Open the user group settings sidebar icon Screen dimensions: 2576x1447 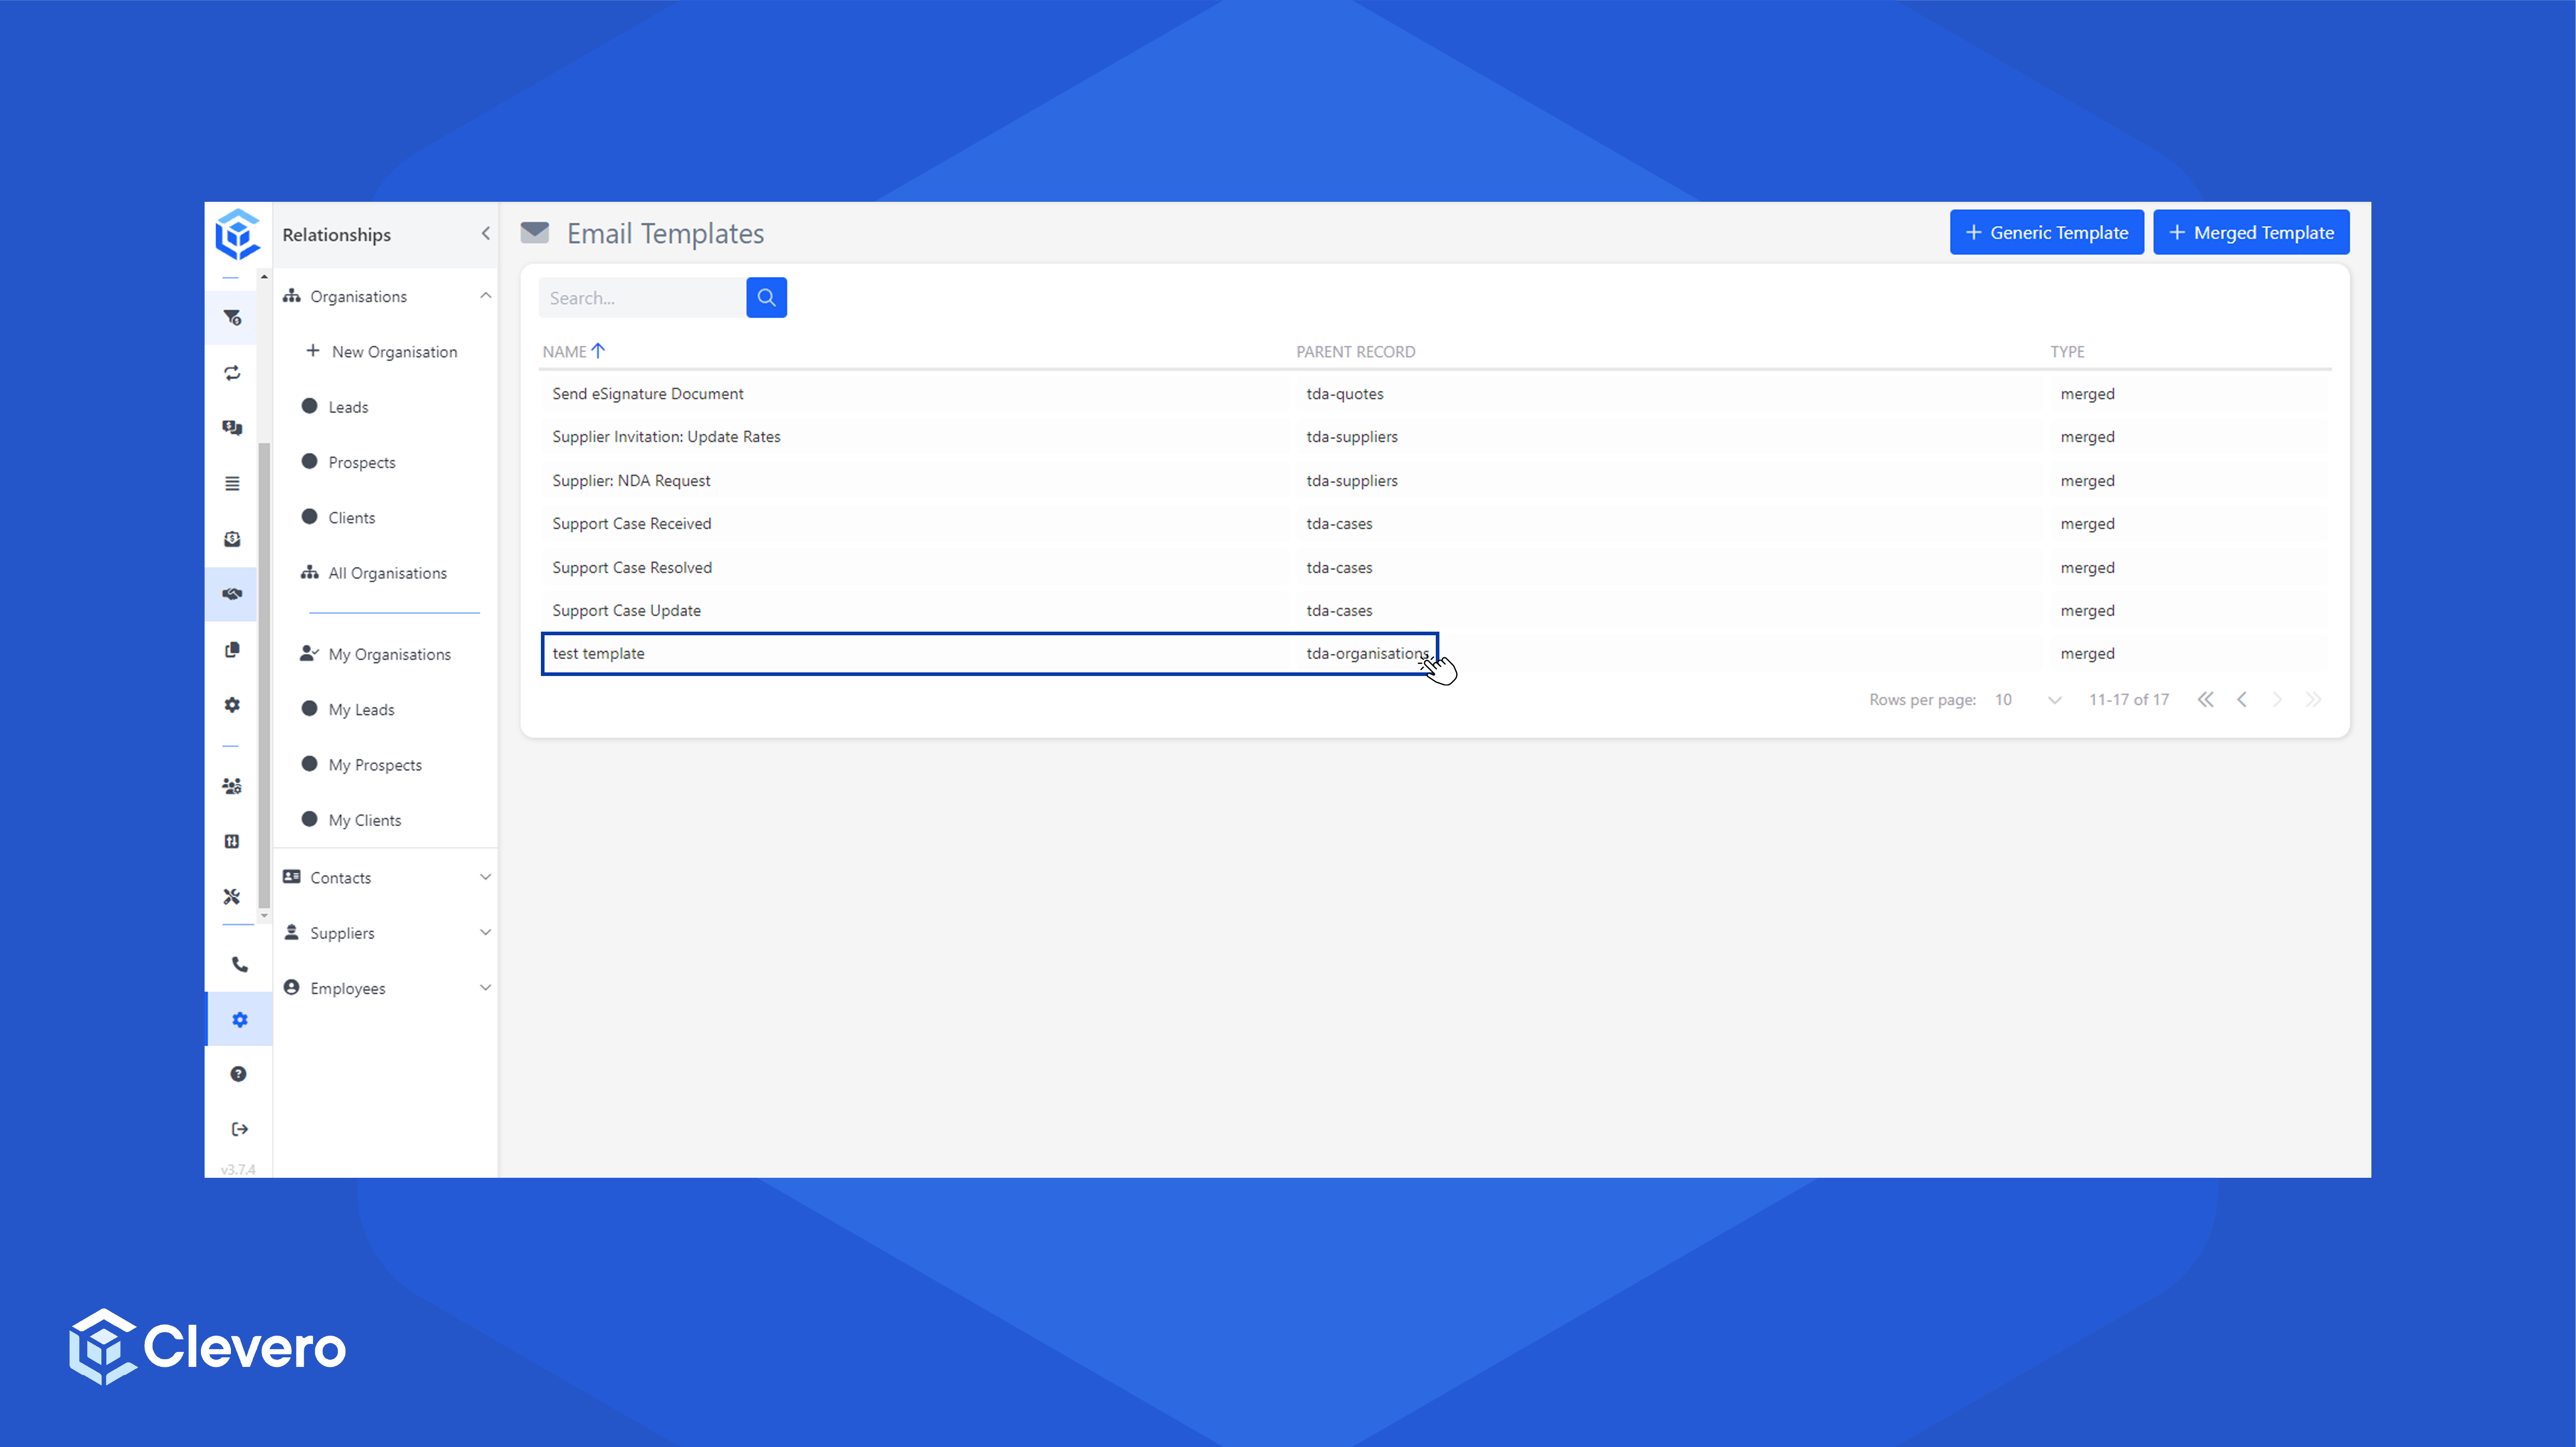pyautogui.click(x=232, y=786)
